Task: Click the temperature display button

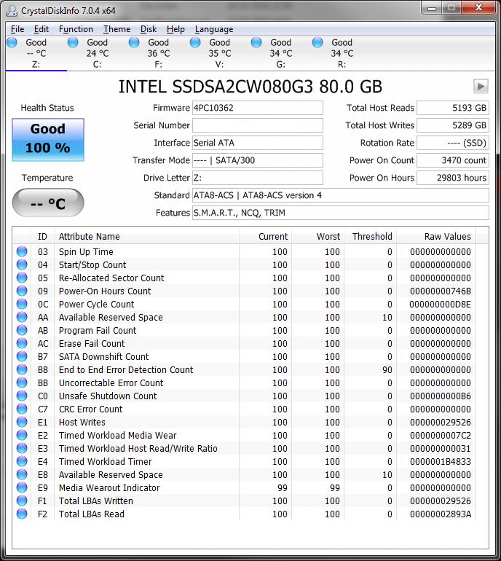Action: pyautogui.click(x=48, y=203)
